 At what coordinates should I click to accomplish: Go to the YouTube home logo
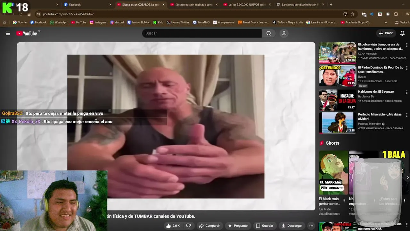point(26,33)
